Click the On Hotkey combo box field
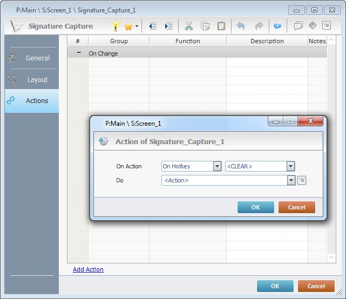Viewport: 346px width, 299px height. [191, 166]
